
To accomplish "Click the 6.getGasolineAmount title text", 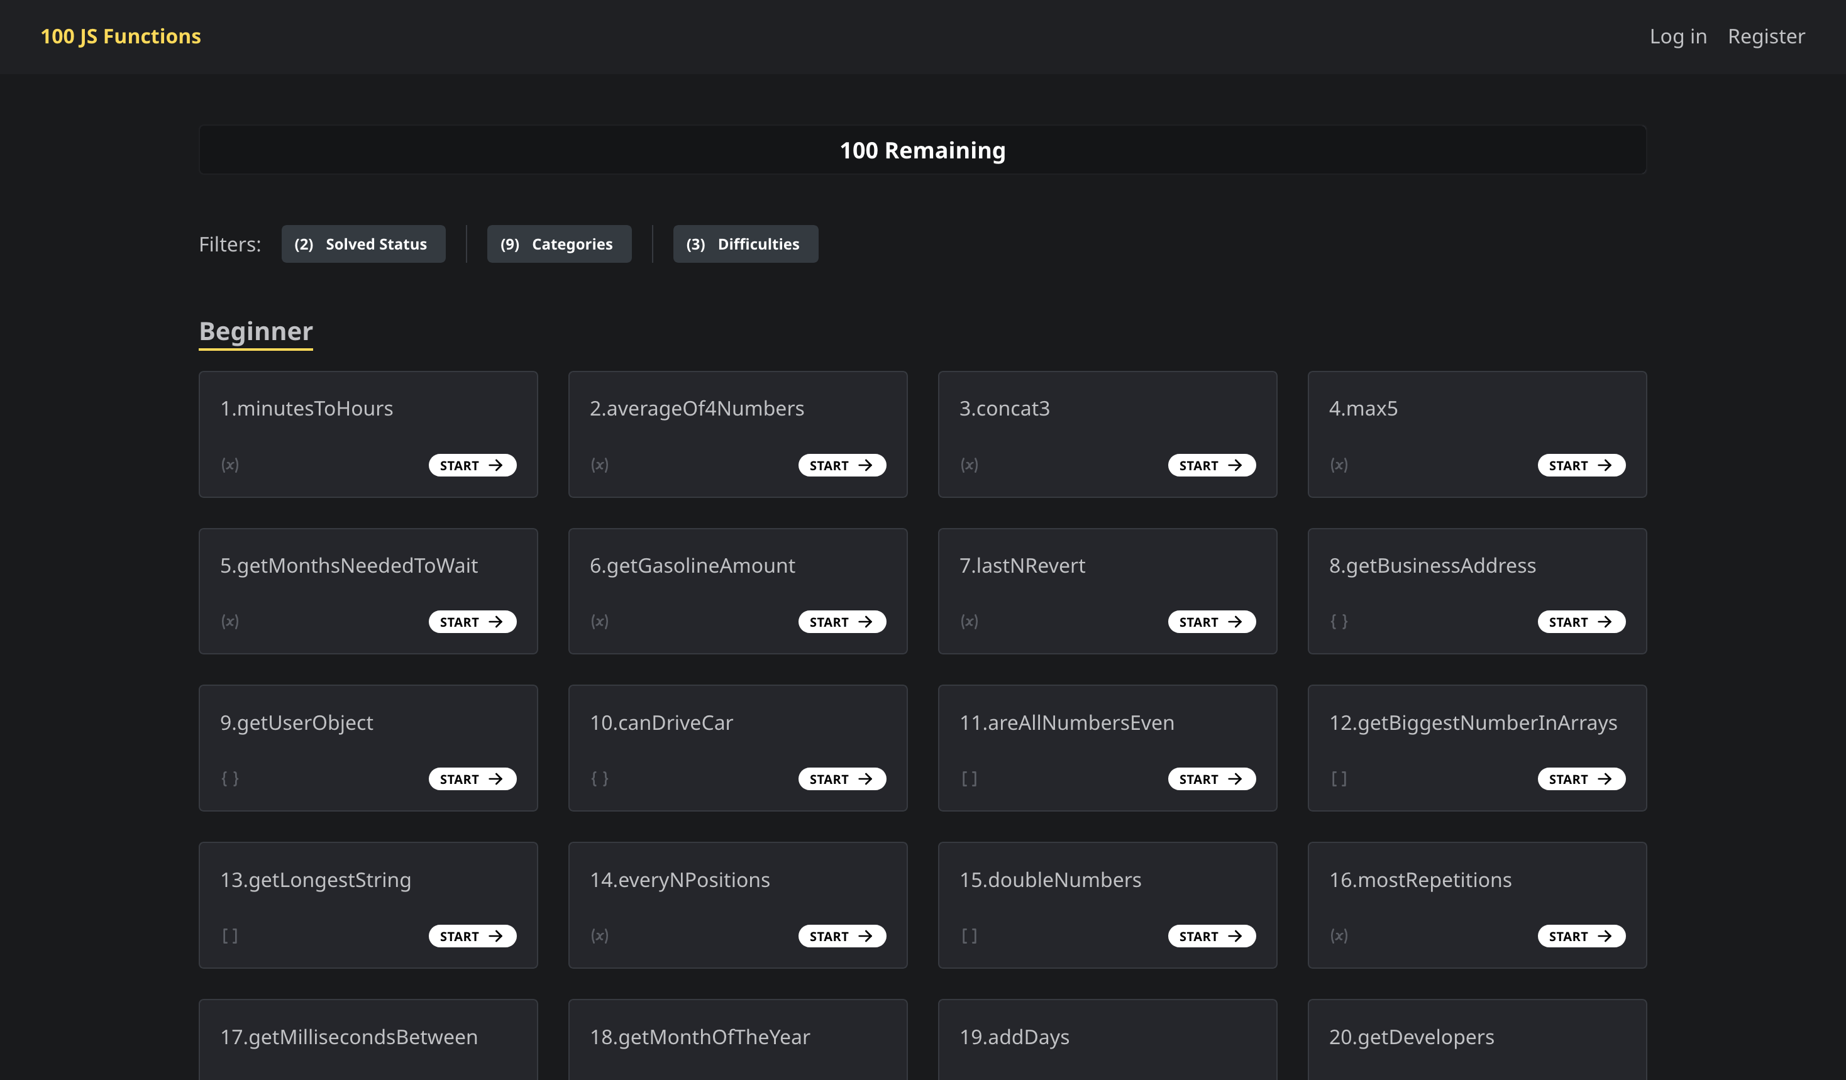I will click(x=692, y=565).
